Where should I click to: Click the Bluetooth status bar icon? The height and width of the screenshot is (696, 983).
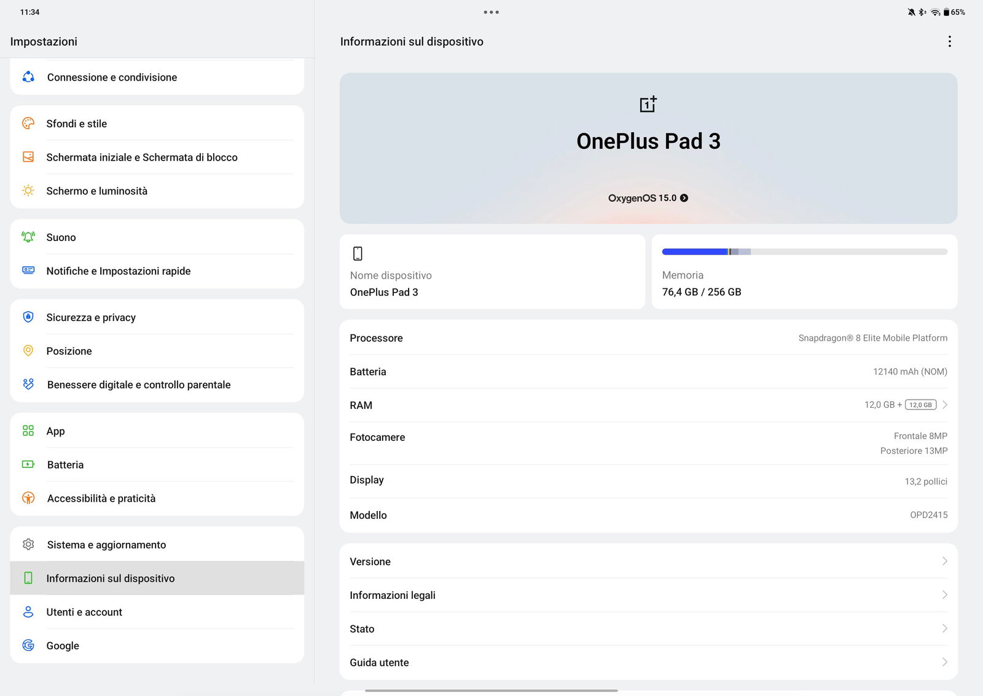tap(922, 12)
